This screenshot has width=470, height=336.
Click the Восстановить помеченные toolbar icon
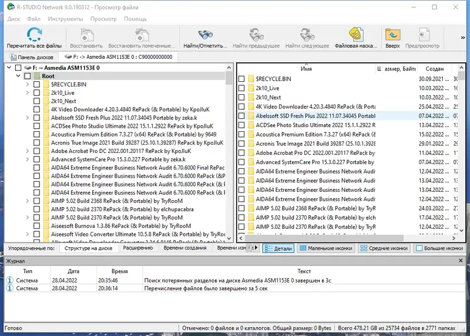point(142,35)
